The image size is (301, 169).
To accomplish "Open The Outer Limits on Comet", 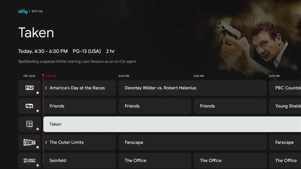I will click(x=80, y=142).
